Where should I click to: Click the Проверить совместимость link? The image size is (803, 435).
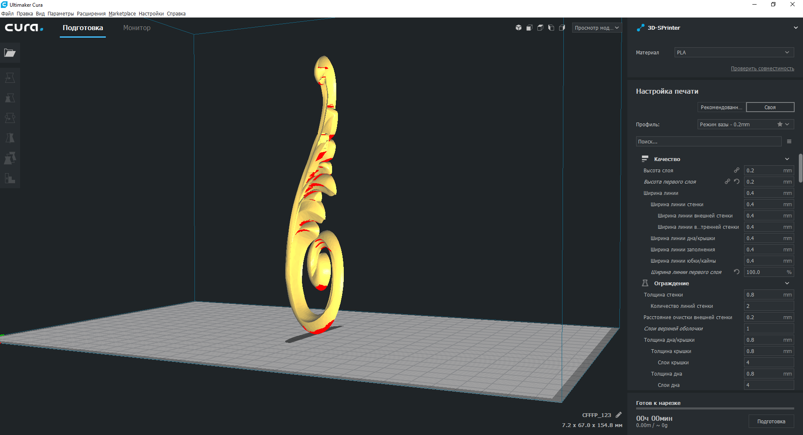point(762,69)
